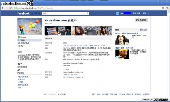Click the +886-2-2758-3838 phone number
The image size is (170, 102).
pos(70,75)
